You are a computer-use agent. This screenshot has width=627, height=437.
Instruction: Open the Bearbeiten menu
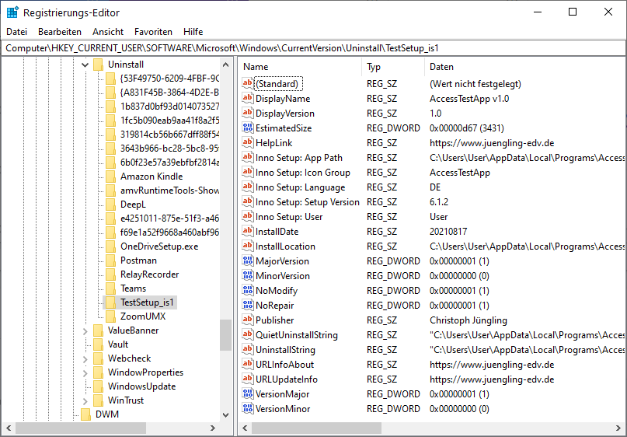60,32
